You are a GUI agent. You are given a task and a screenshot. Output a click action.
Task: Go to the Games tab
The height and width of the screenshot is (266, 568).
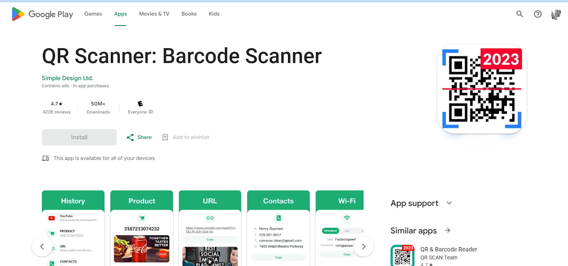coord(93,14)
